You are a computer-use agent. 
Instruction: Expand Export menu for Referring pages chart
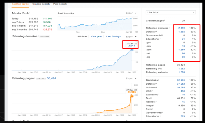click(x=131, y=79)
